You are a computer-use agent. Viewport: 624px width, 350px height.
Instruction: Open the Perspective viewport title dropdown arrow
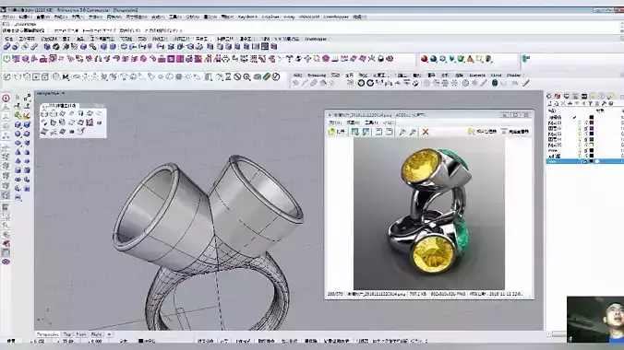(64, 94)
